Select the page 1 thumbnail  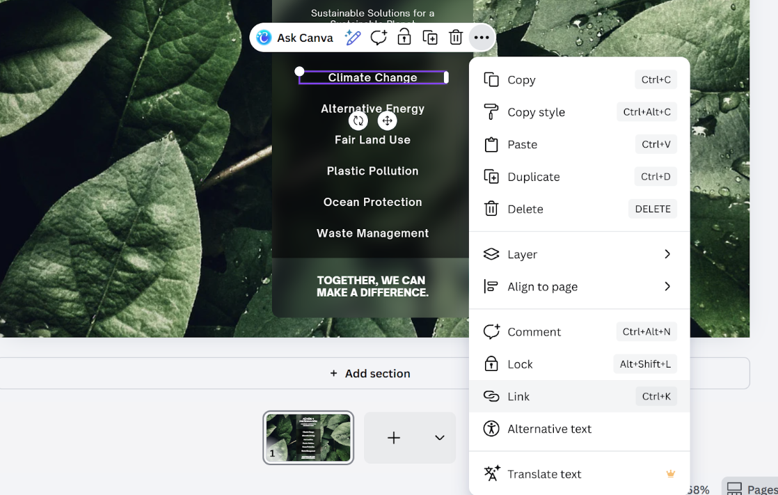(x=308, y=437)
